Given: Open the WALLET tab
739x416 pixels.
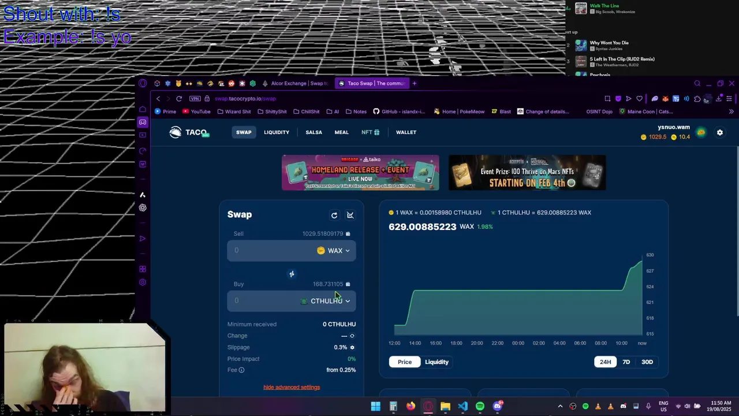Looking at the screenshot, I should (x=406, y=132).
